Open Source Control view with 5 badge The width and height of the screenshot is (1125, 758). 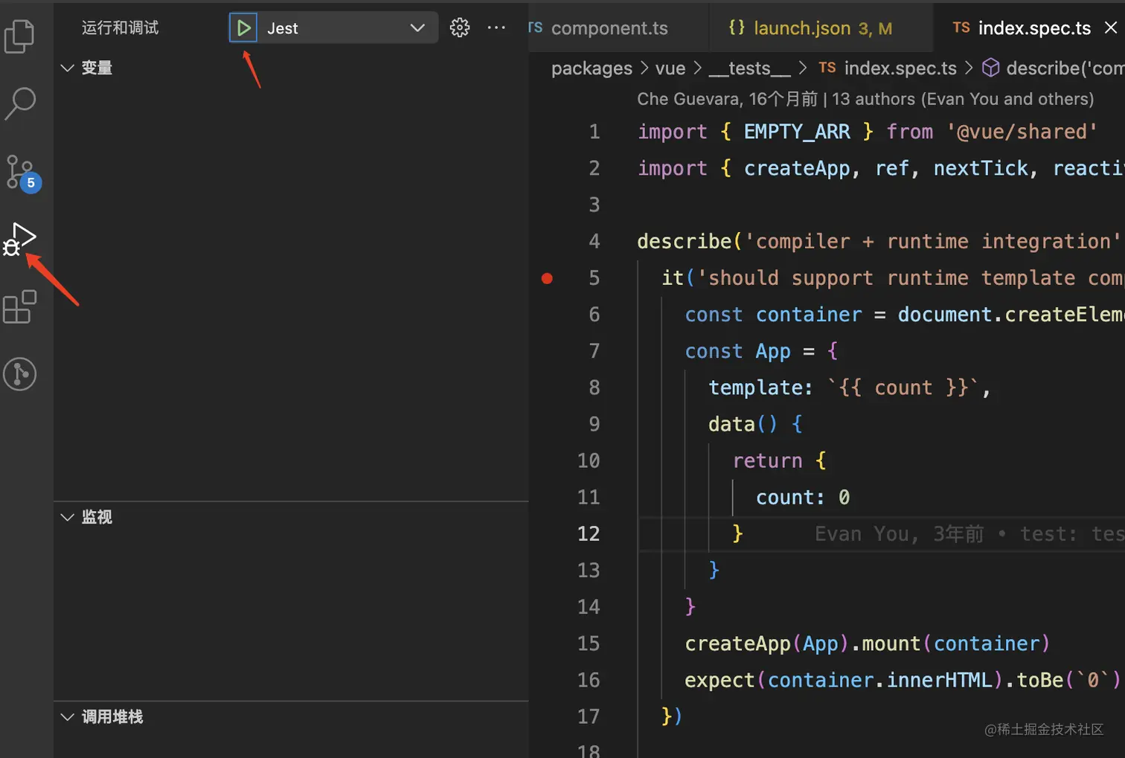[x=22, y=173]
